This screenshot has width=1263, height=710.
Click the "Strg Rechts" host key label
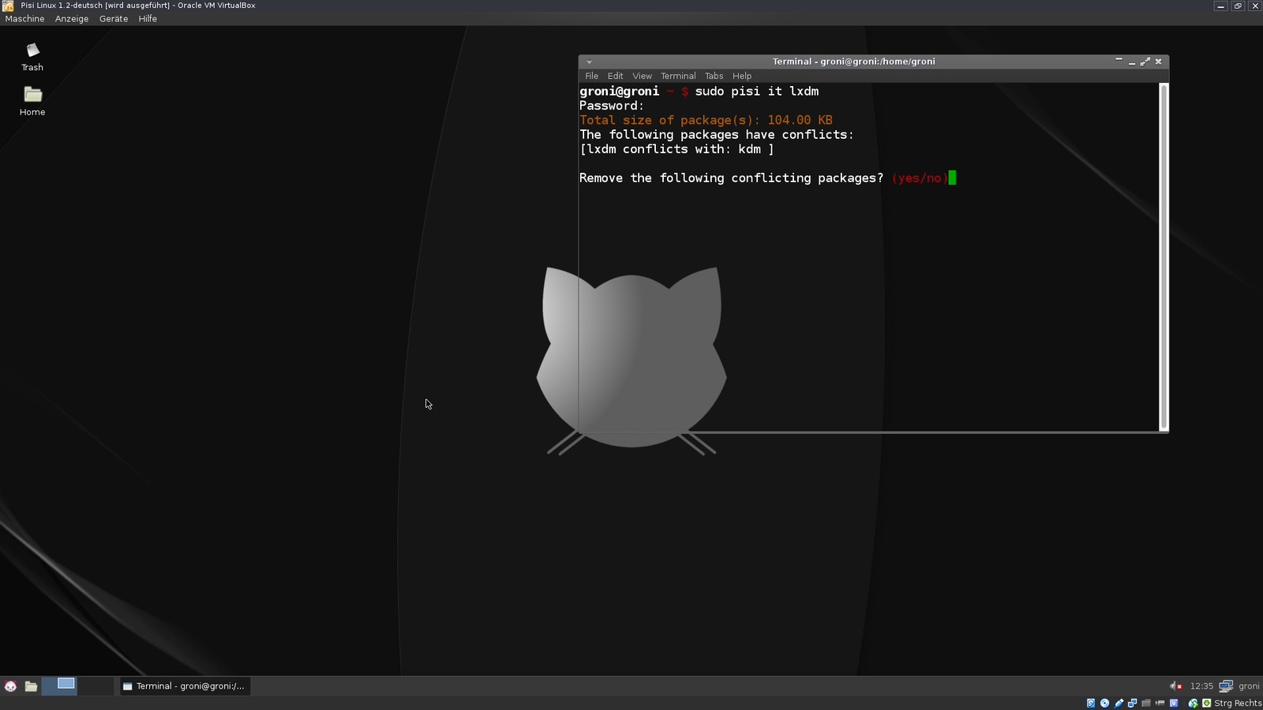coord(1238,704)
